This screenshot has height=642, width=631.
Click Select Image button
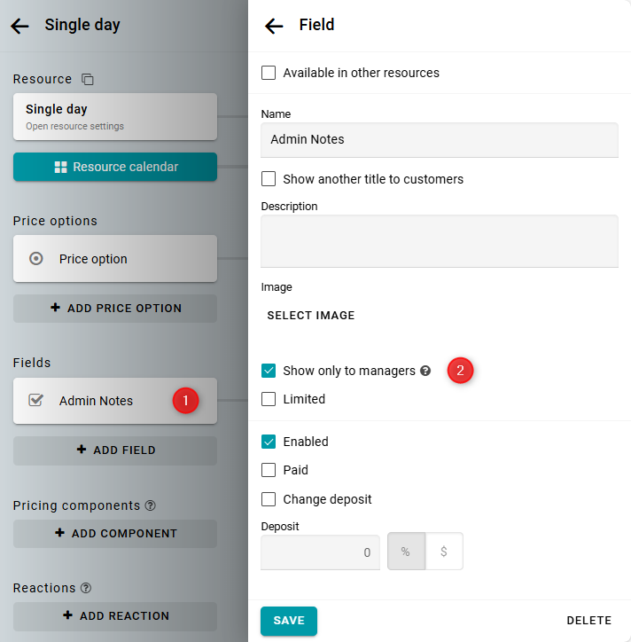click(311, 316)
